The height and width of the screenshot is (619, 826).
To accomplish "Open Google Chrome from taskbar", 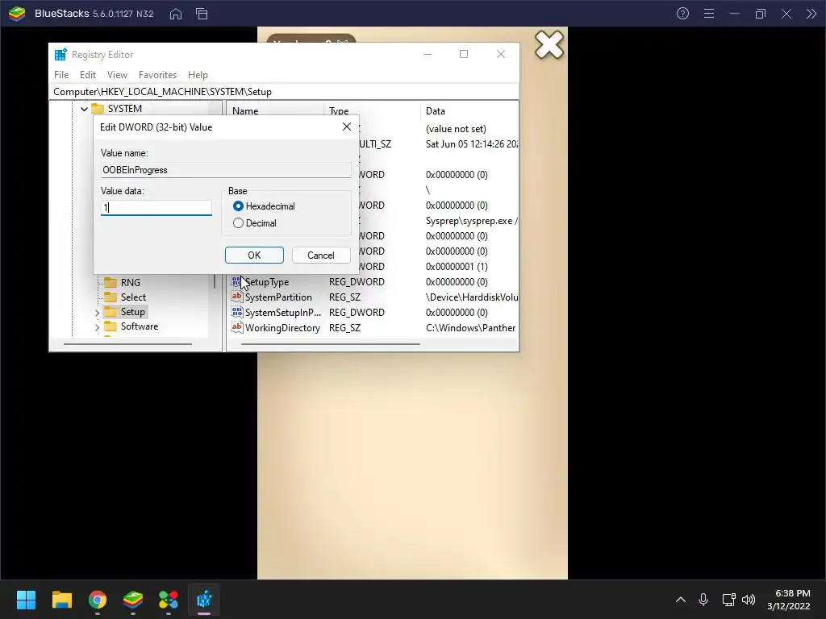I will [x=98, y=600].
